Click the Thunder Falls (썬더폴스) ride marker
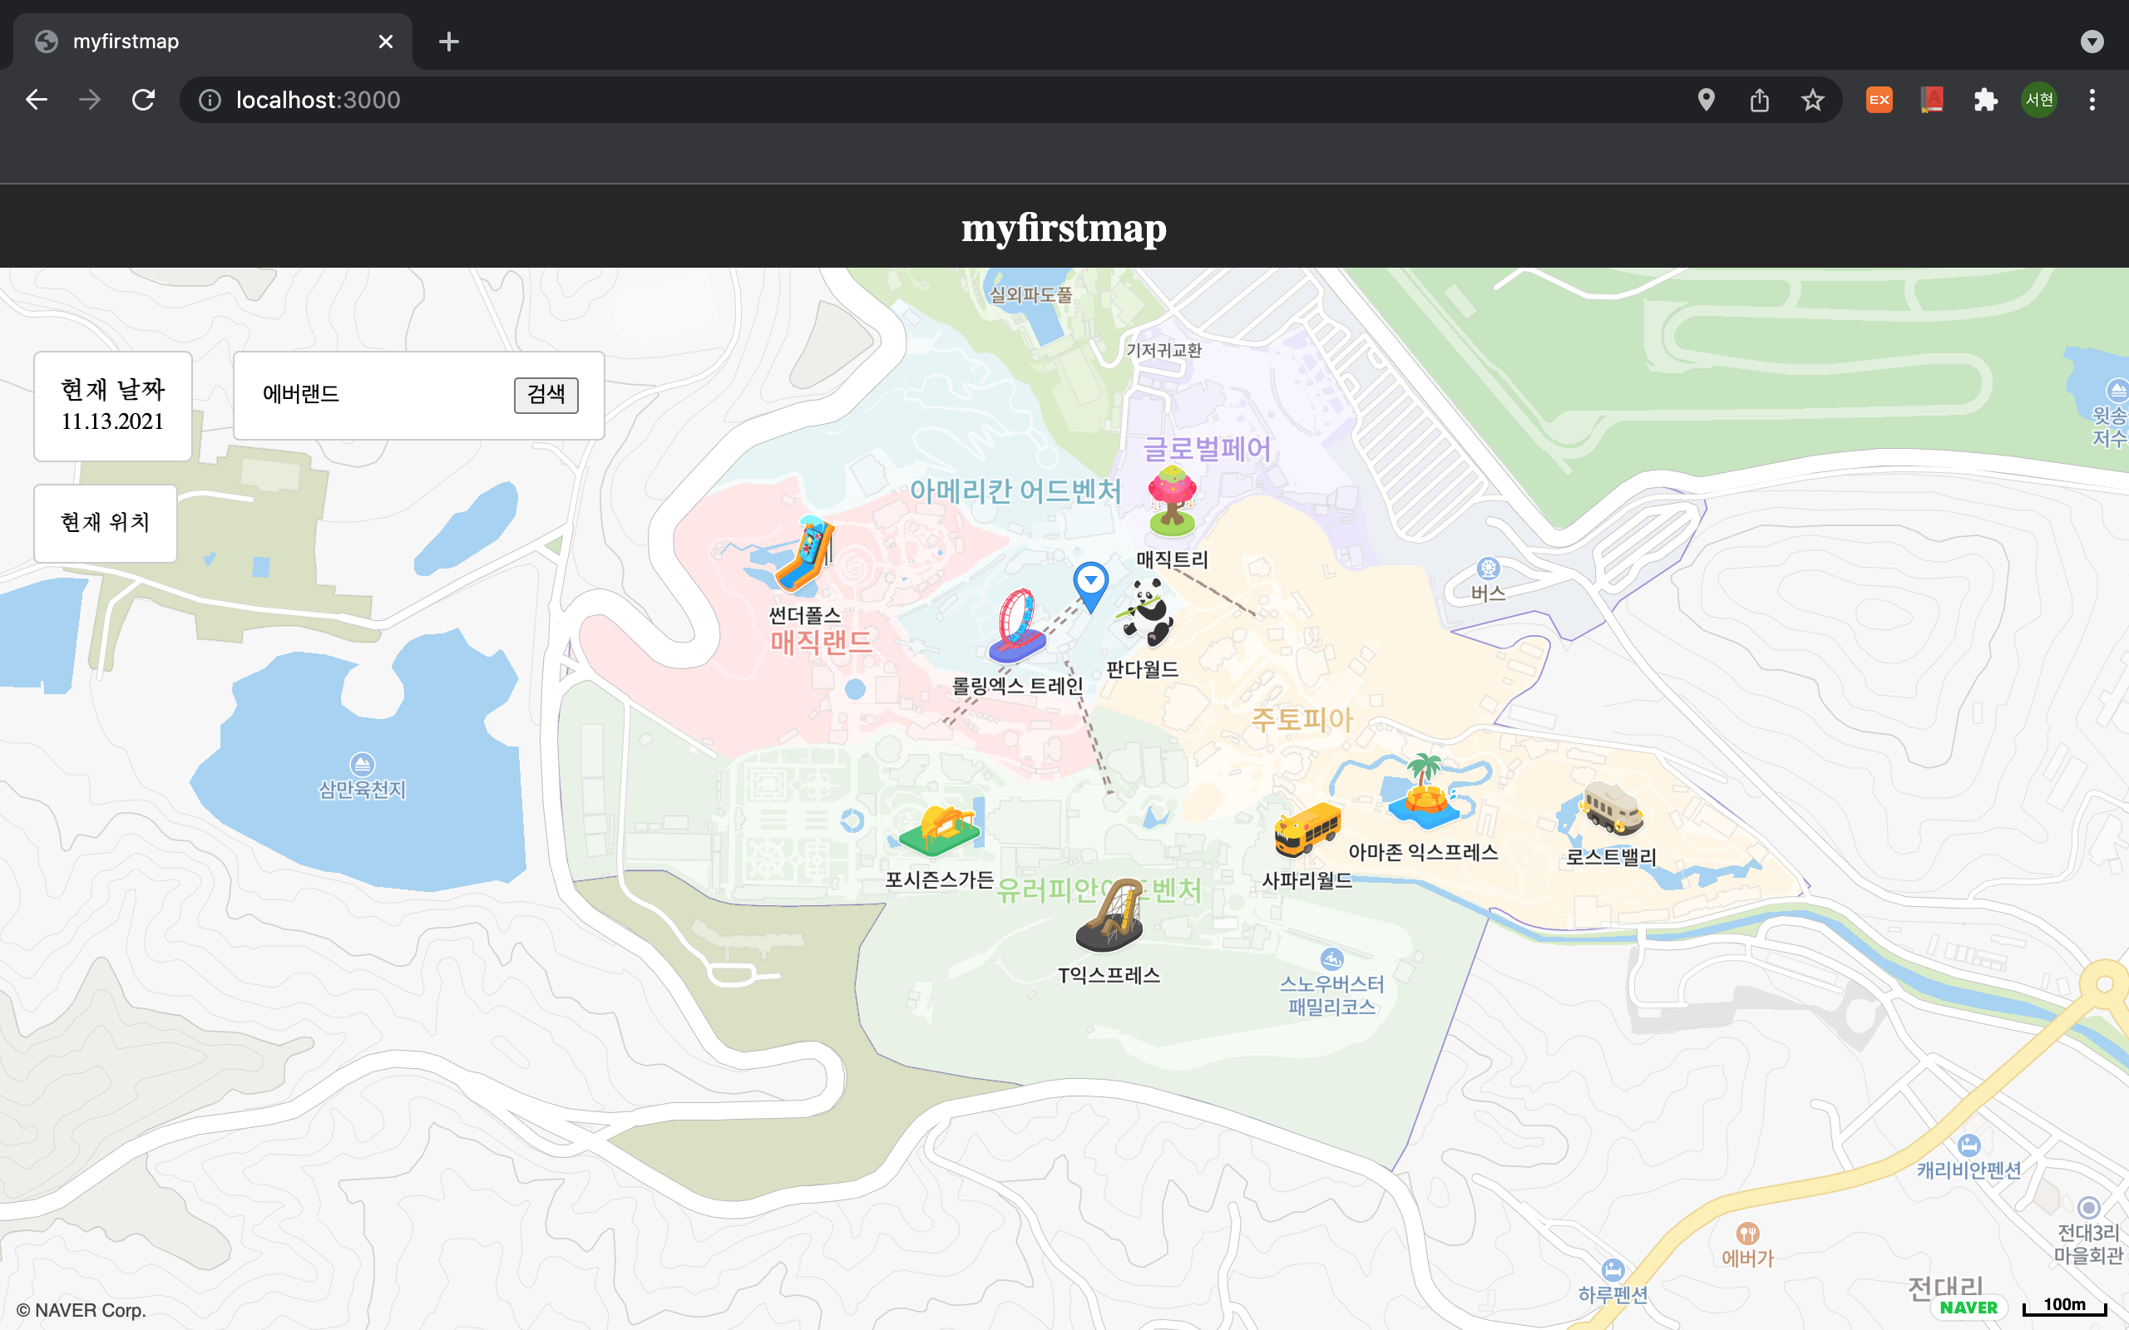Image resolution: width=2129 pixels, height=1330 pixels. tap(804, 555)
